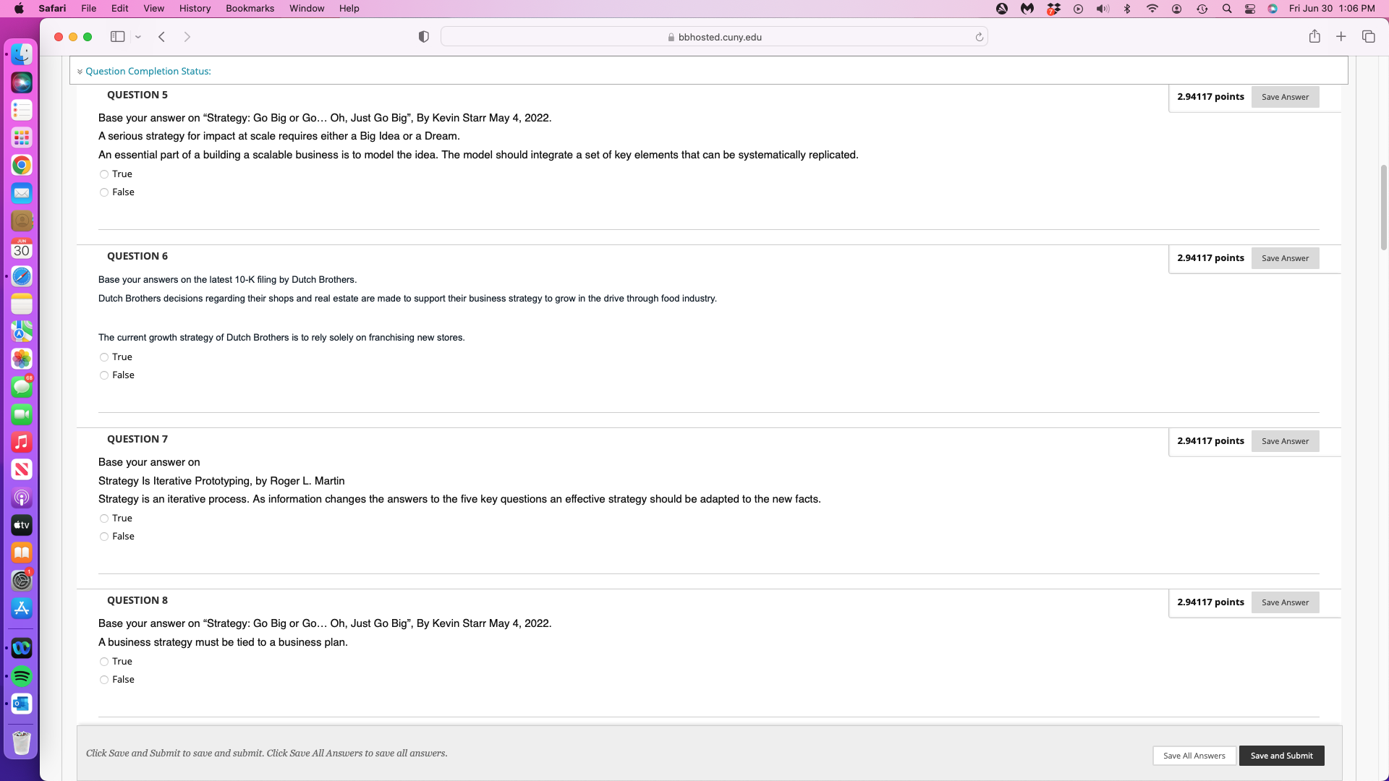Screen dimensions: 1389x781
Task: Open the History menu
Action: pos(195,9)
